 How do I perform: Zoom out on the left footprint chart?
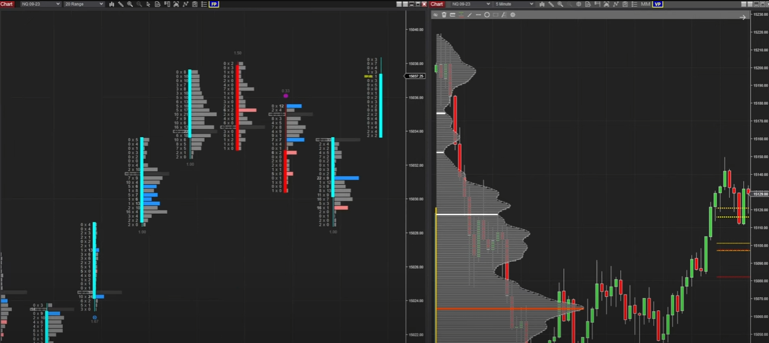point(139,4)
